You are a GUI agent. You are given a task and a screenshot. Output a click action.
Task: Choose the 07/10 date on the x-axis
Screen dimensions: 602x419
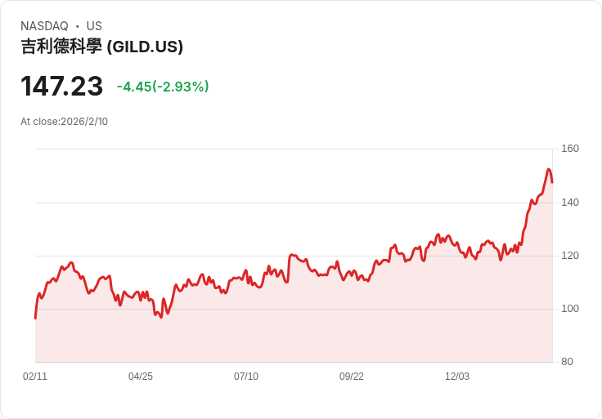tap(246, 377)
